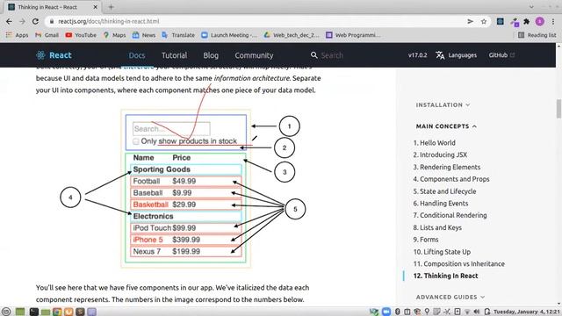Open Chrome's three-dot menu
Screen dimensions: 562x316
tap(553, 21)
